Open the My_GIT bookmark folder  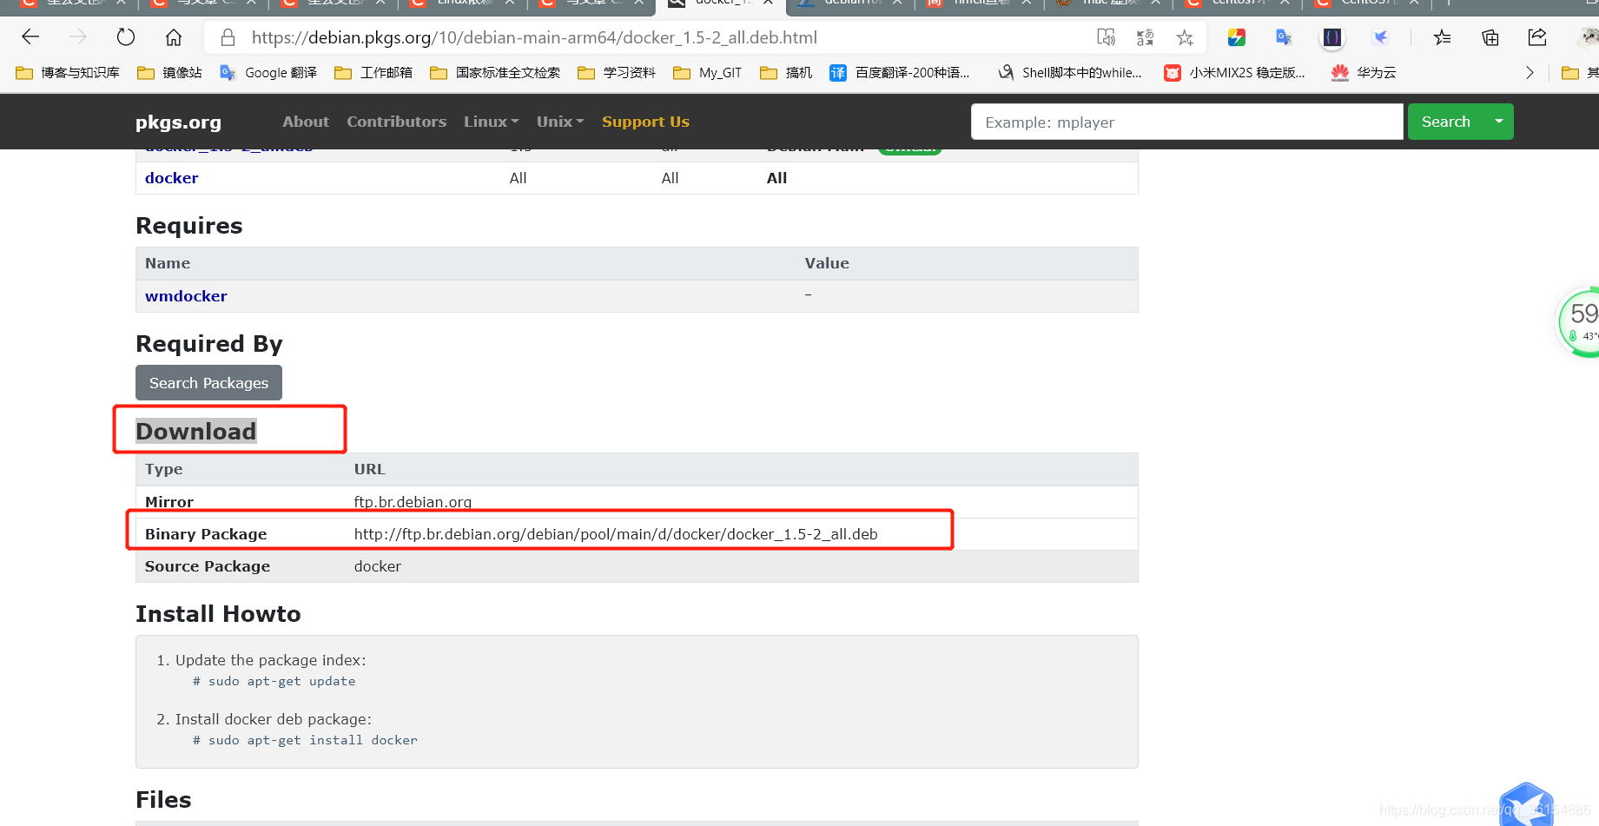click(708, 73)
